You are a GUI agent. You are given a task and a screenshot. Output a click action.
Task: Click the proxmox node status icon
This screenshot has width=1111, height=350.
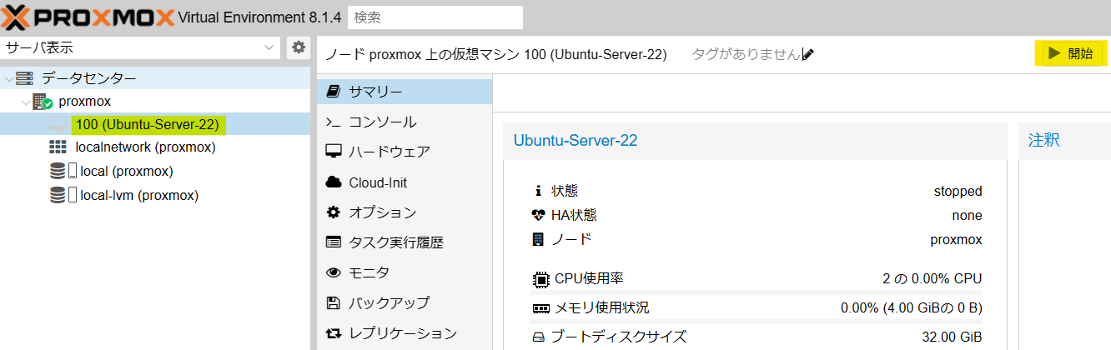click(43, 102)
